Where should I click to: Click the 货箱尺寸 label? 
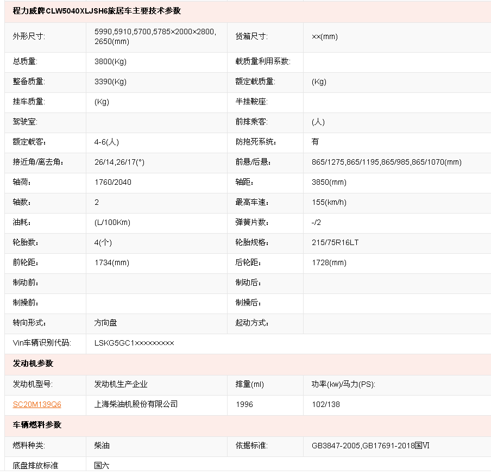pos(251,36)
